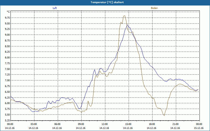Click the 7,00 y-axis value
The width and height of the screenshot is (210, 131).
pos(7,80)
